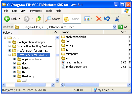
Task: Click lib folder icon in file list
Action: (63, 50)
